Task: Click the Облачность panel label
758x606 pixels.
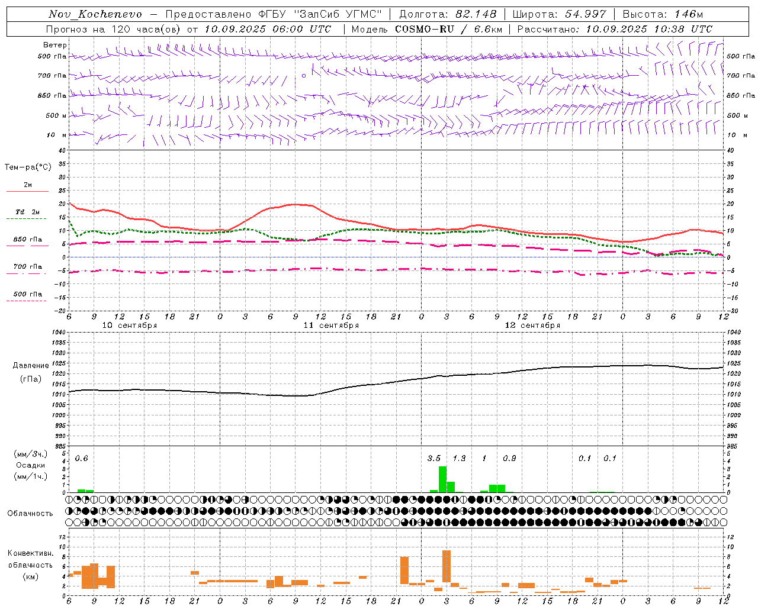Action: (30, 514)
